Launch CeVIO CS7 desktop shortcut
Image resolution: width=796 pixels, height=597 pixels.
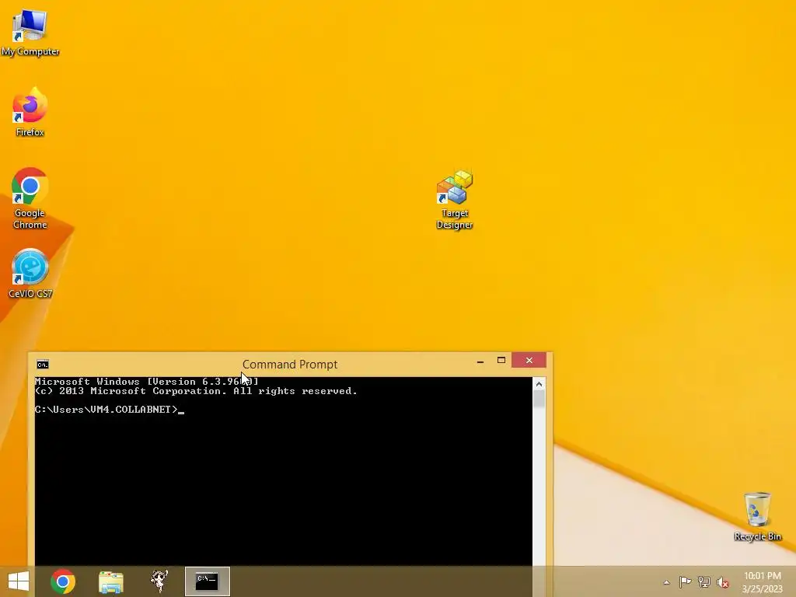pyautogui.click(x=30, y=273)
